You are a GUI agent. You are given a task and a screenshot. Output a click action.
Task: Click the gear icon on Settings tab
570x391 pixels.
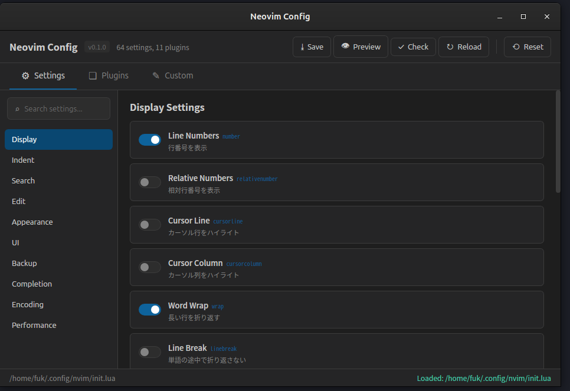[x=25, y=75]
